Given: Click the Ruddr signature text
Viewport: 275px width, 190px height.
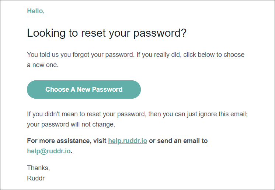Looking at the screenshot, I should click(36, 178).
